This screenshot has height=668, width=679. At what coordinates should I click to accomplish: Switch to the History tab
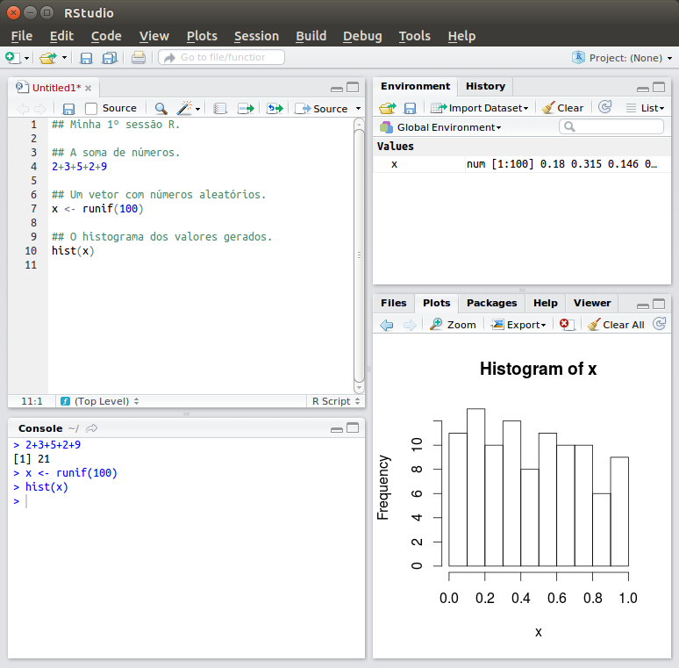[485, 86]
